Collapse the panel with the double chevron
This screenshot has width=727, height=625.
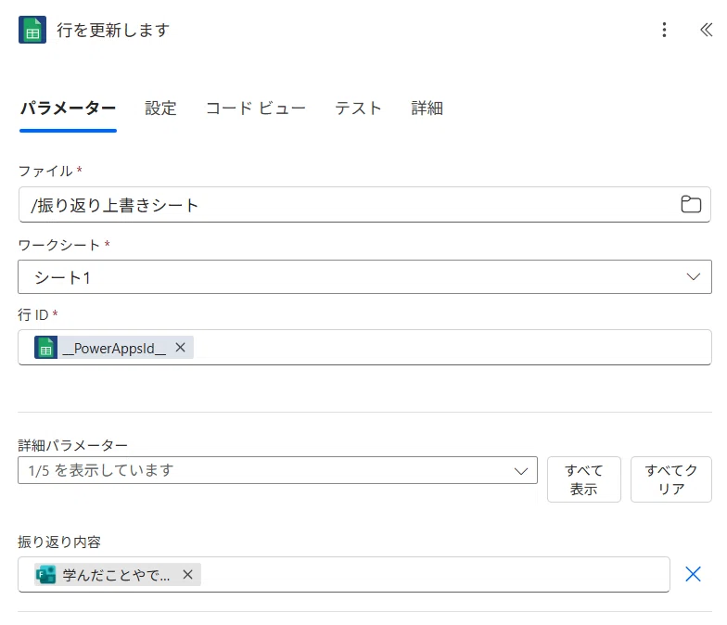(x=706, y=30)
